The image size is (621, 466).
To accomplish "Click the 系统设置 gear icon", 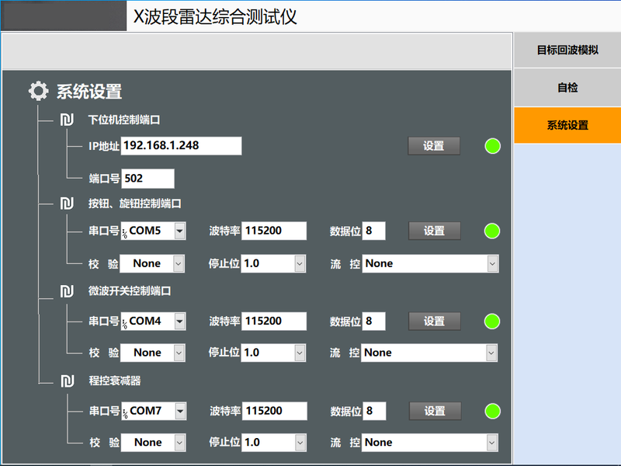I will pyautogui.click(x=38, y=91).
